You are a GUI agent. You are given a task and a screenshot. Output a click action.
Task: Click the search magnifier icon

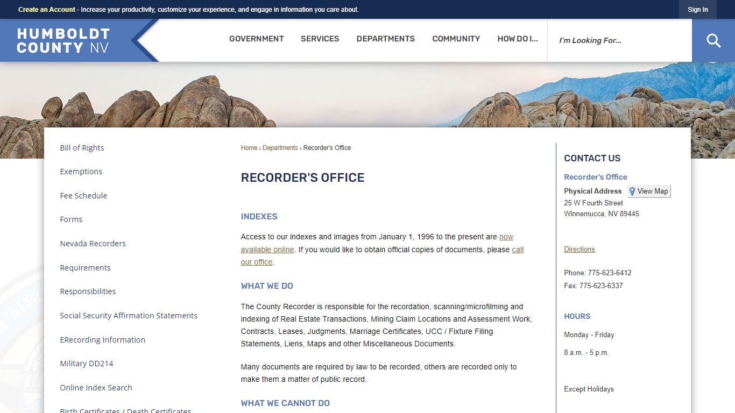(x=713, y=40)
